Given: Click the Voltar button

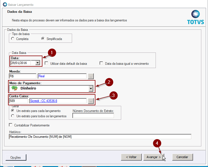Looking at the screenshot, I should (x=131, y=157).
